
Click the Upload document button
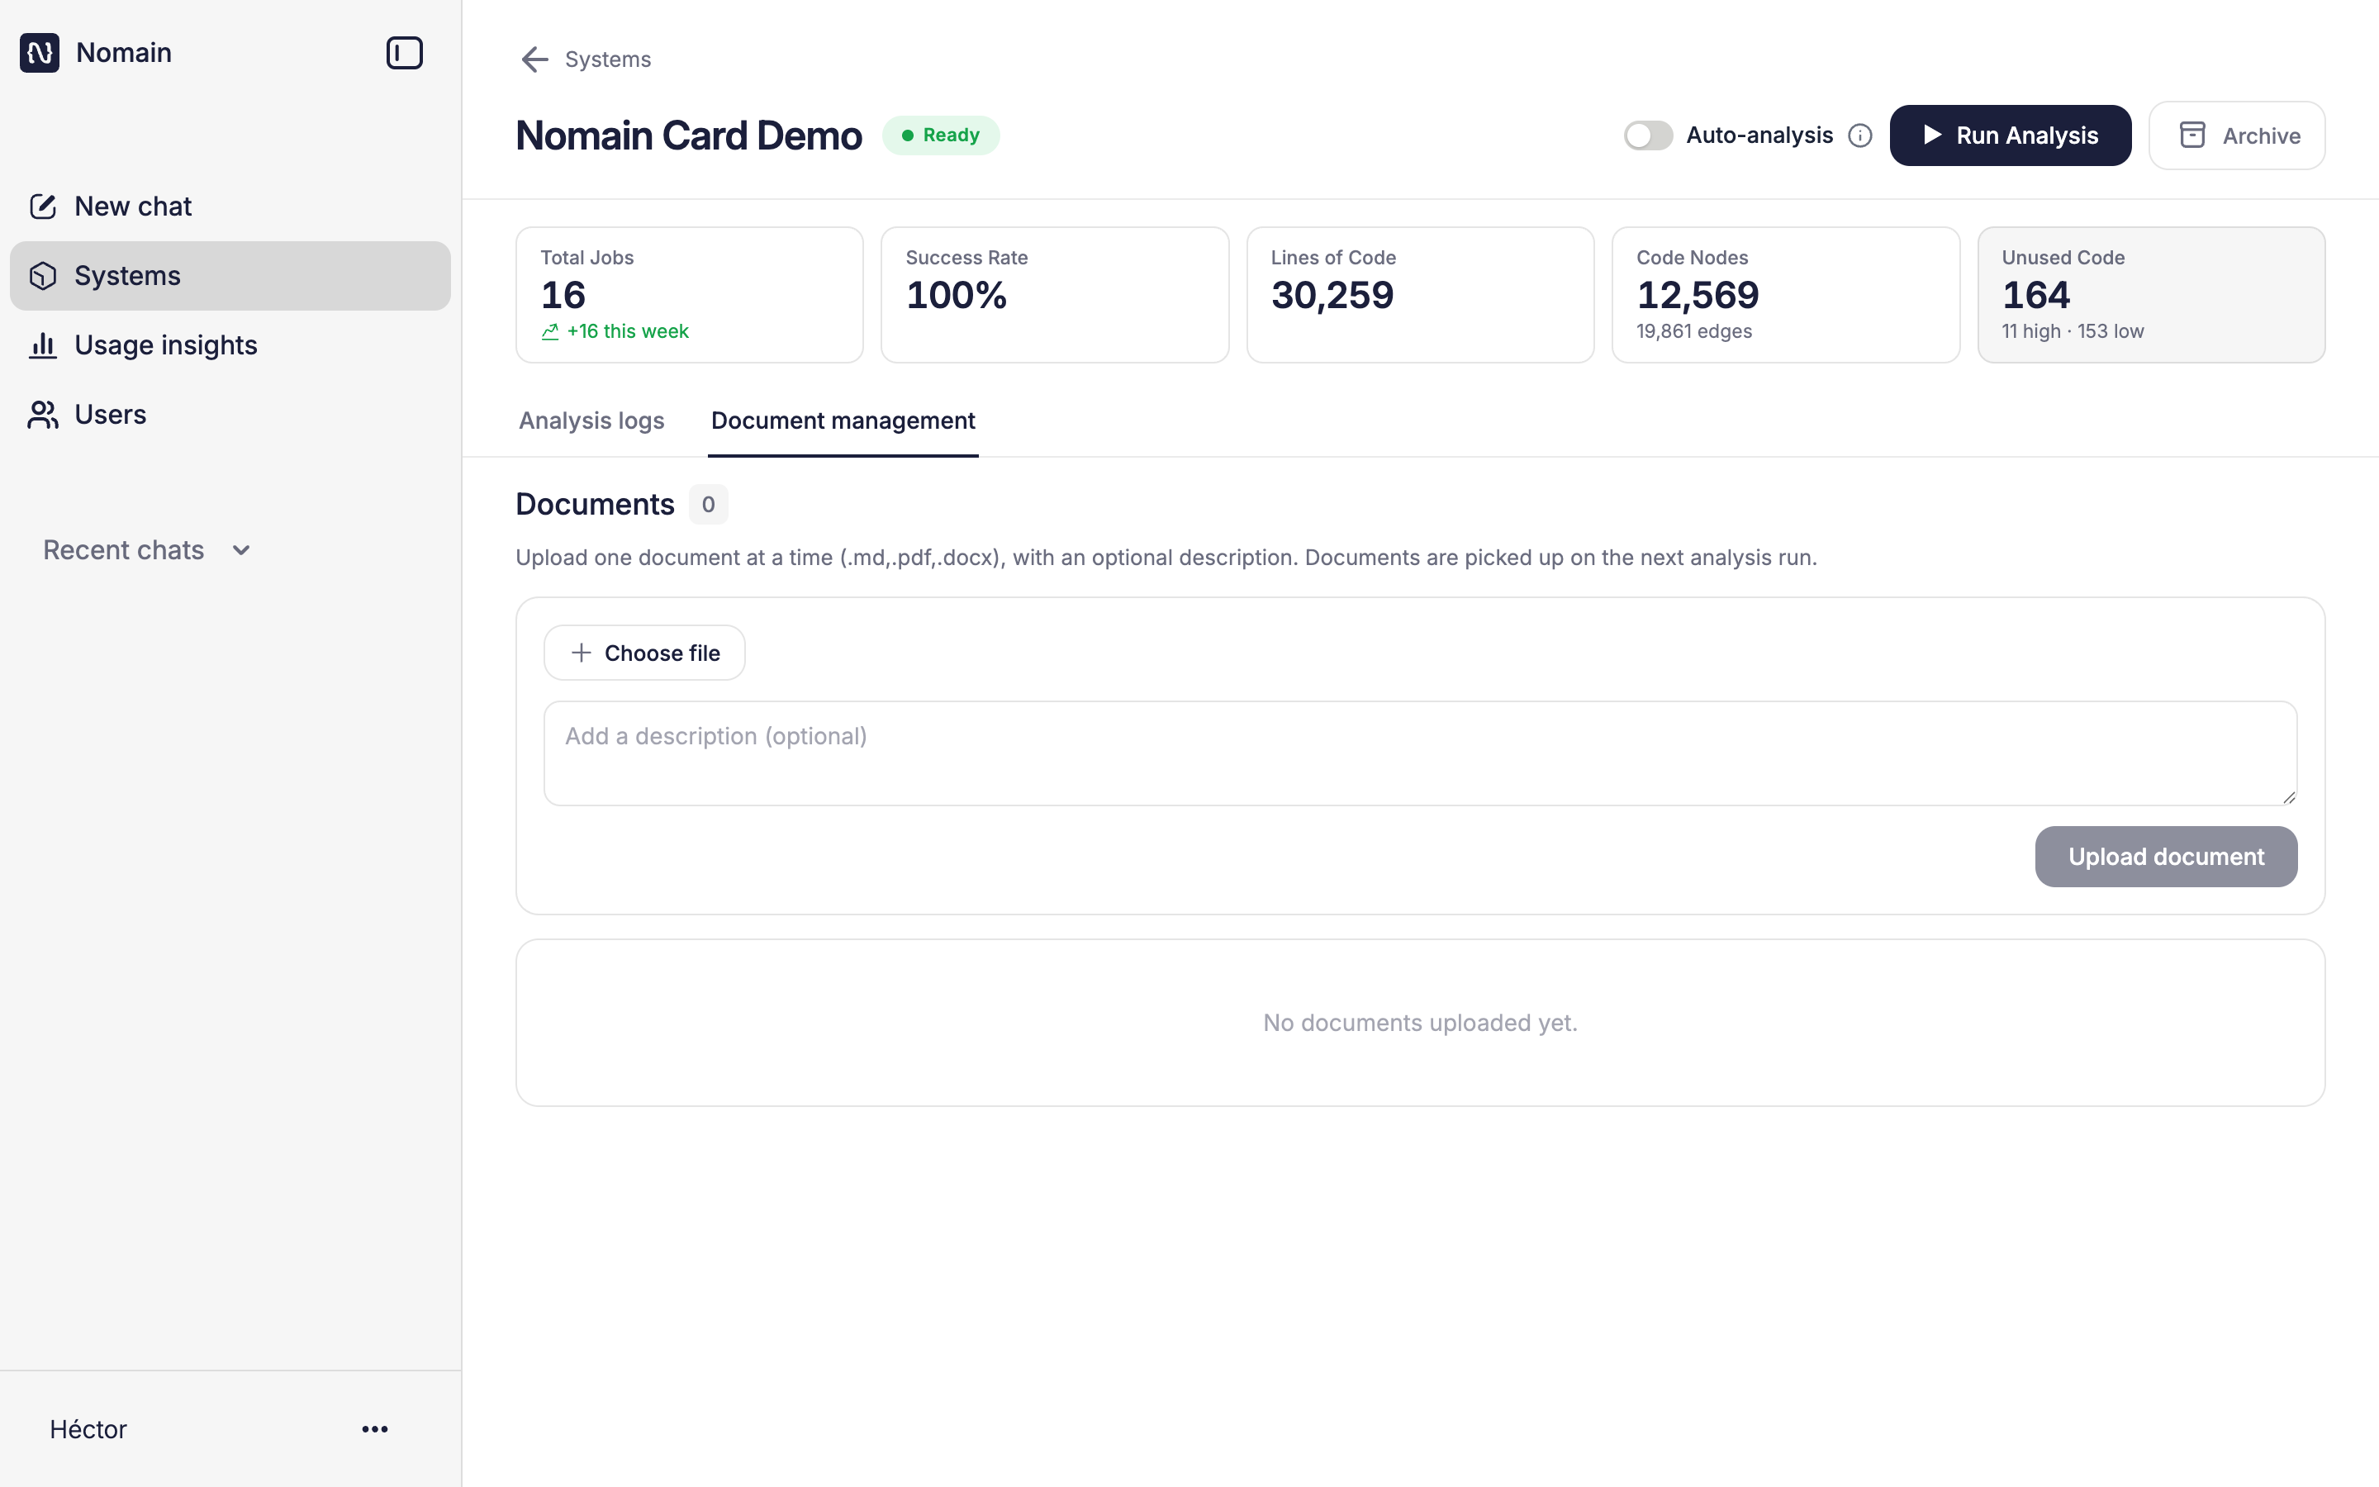(2166, 857)
